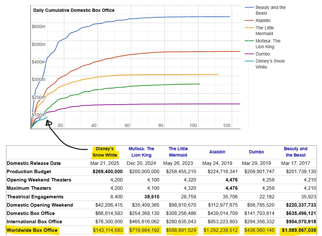
Task: Click the Beauty and the Beast legend entry
Action: click(270, 10)
